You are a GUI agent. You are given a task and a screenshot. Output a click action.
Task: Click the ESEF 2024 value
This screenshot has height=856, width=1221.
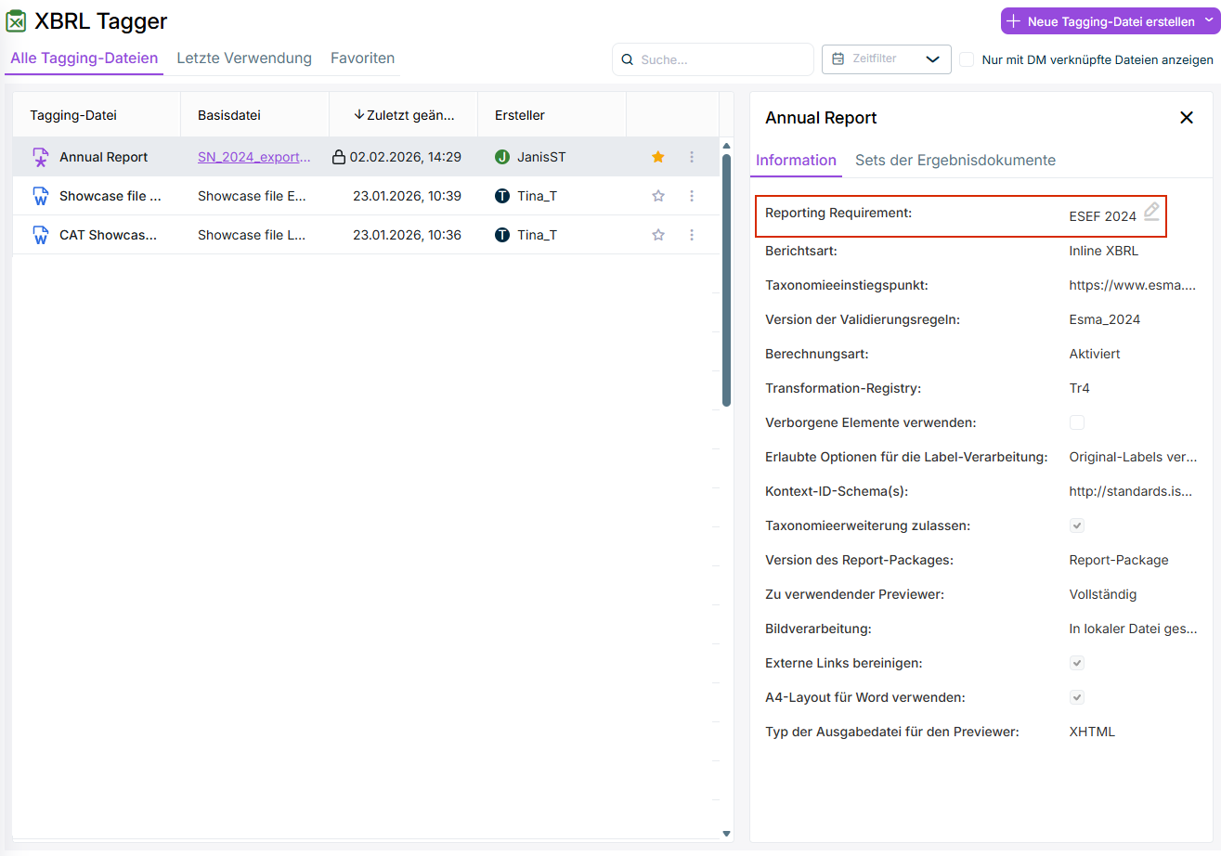pyautogui.click(x=1103, y=216)
